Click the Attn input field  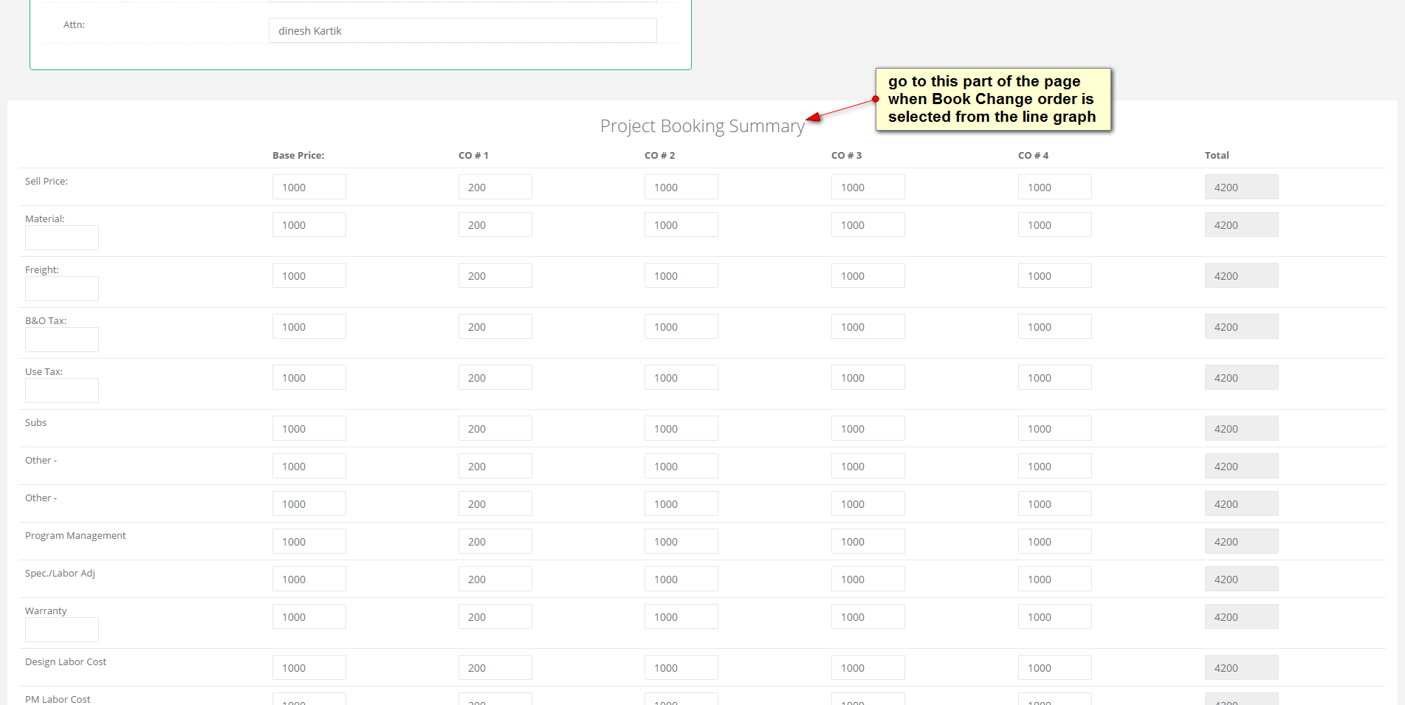click(462, 31)
